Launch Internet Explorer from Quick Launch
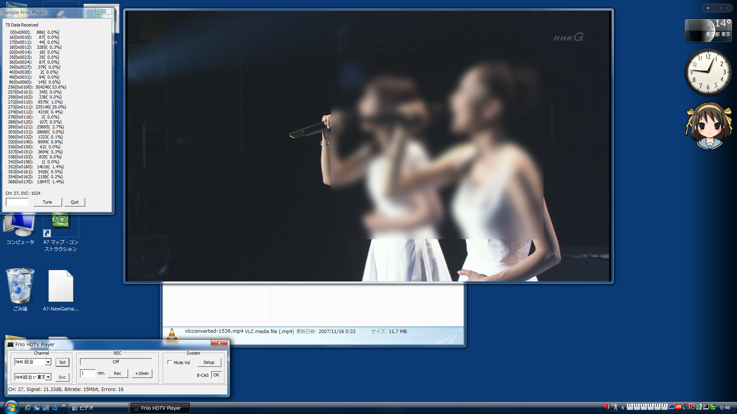 click(28, 407)
